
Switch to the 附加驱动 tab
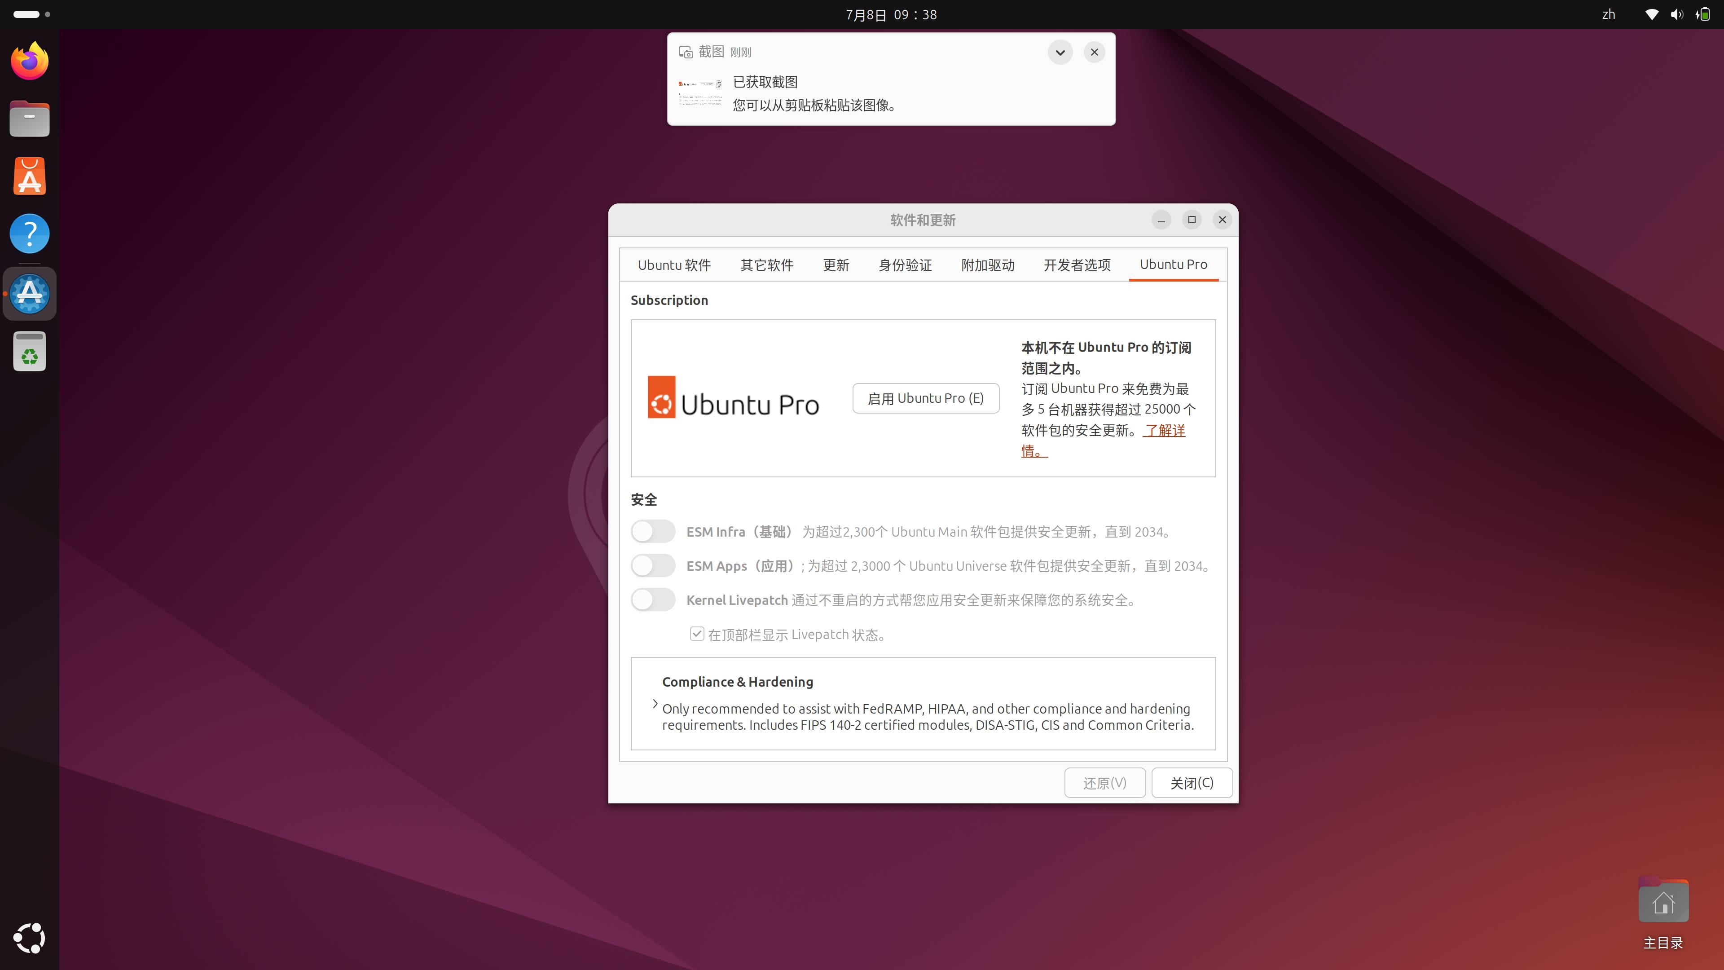point(988,265)
